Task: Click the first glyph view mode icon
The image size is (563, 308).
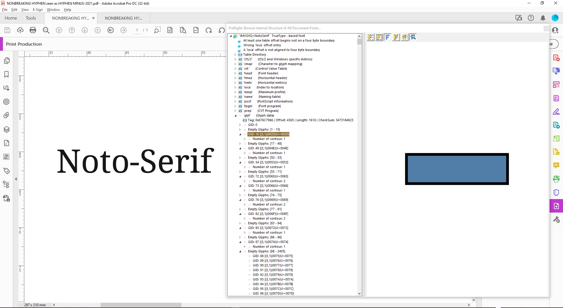Action: 371,37
